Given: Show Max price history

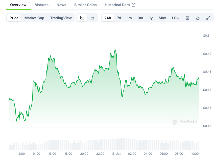Looking at the screenshot, I should (x=162, y=18).
